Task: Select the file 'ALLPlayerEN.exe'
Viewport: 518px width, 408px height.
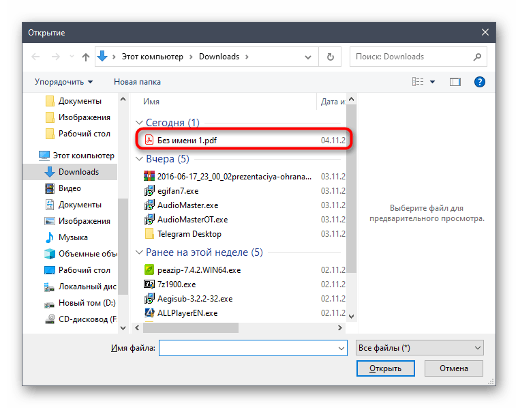Action: [x=244, y=312]
